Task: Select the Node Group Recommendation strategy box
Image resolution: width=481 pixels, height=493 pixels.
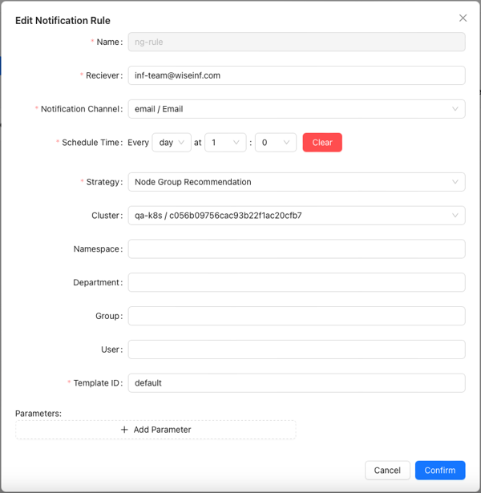Action: click(297, 182)
